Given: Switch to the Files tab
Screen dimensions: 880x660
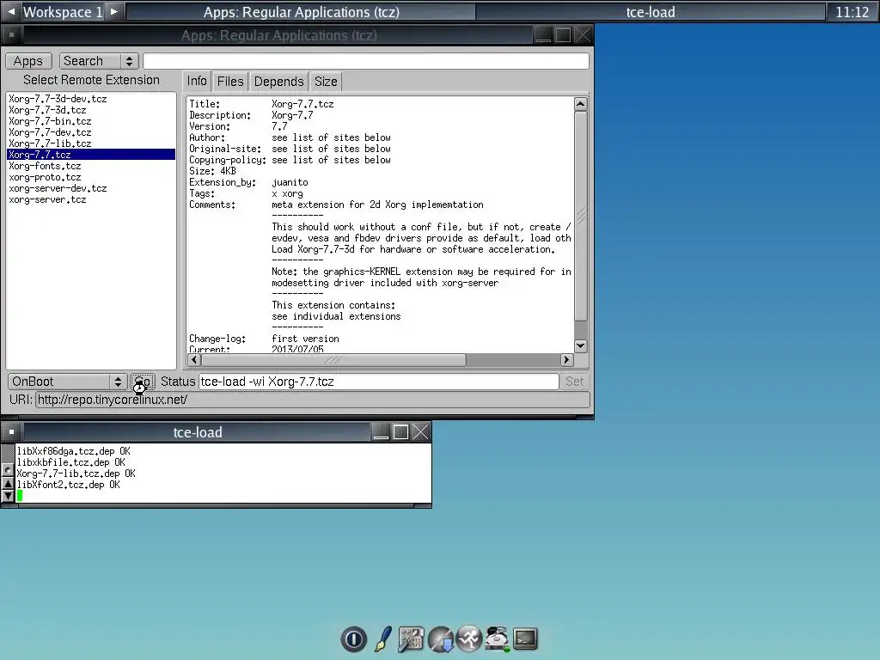Looking at the screenshot, I should point(230,82).
